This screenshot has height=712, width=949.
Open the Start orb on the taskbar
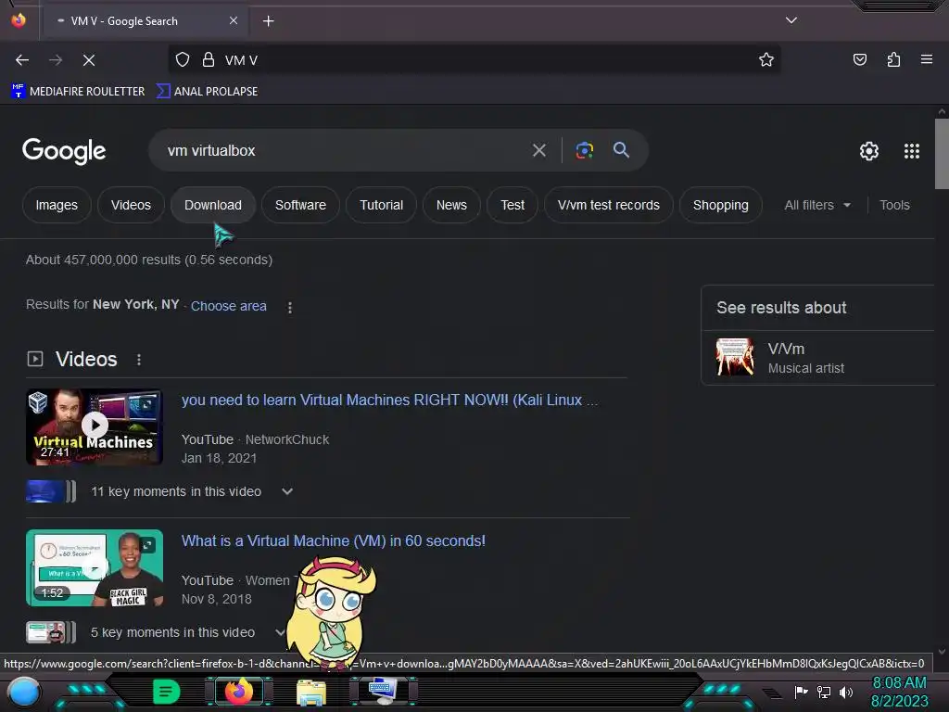click(x=23, y=692)
